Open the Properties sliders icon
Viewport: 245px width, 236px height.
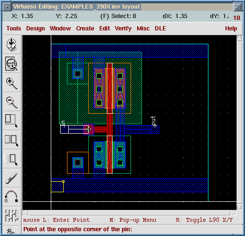12,216
